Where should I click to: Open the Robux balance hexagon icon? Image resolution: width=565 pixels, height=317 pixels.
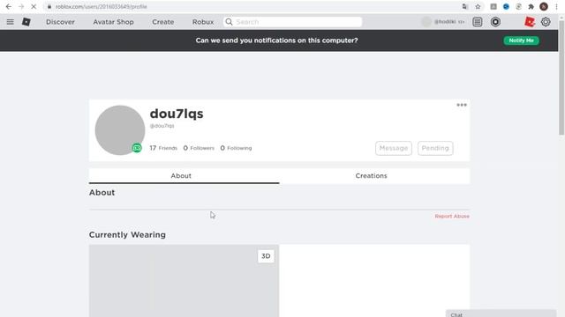[495, 22]
